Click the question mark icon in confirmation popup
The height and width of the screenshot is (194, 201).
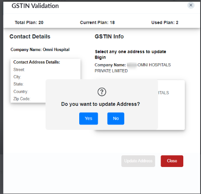click(102, 92)
